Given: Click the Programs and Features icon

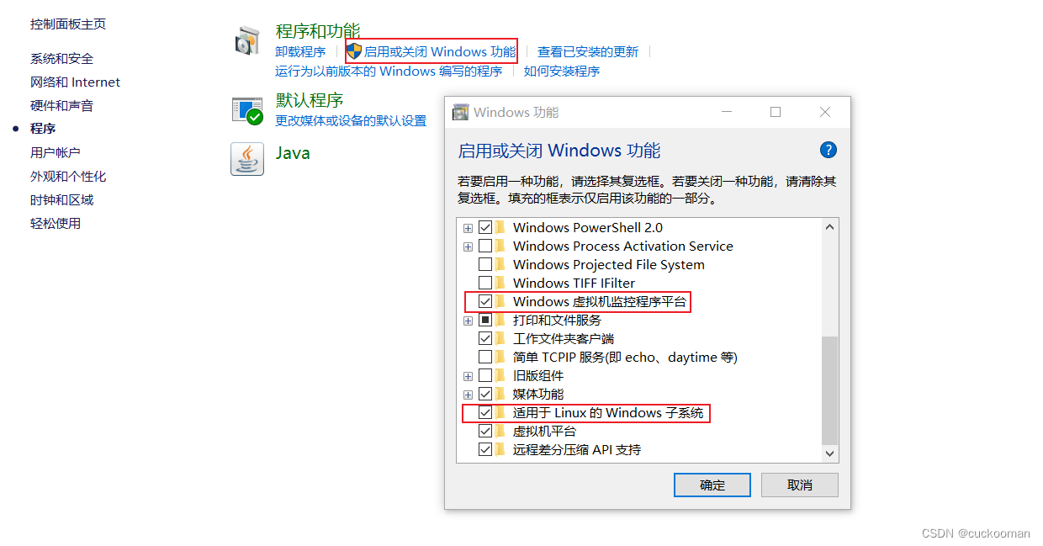Looking at the screenshot, I should 247,40.
